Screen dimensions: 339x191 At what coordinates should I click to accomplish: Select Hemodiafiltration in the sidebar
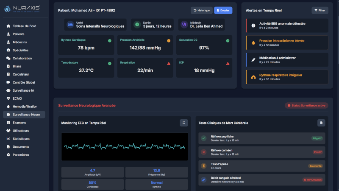[27, 107]
